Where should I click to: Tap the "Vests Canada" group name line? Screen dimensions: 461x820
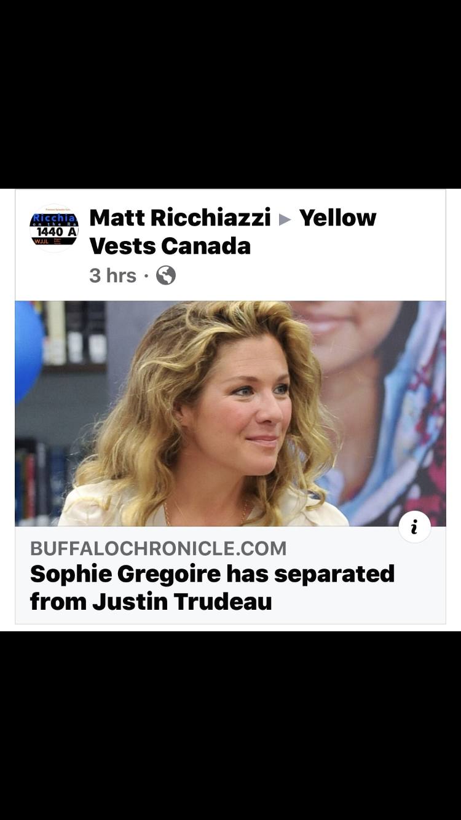[170, 246]
